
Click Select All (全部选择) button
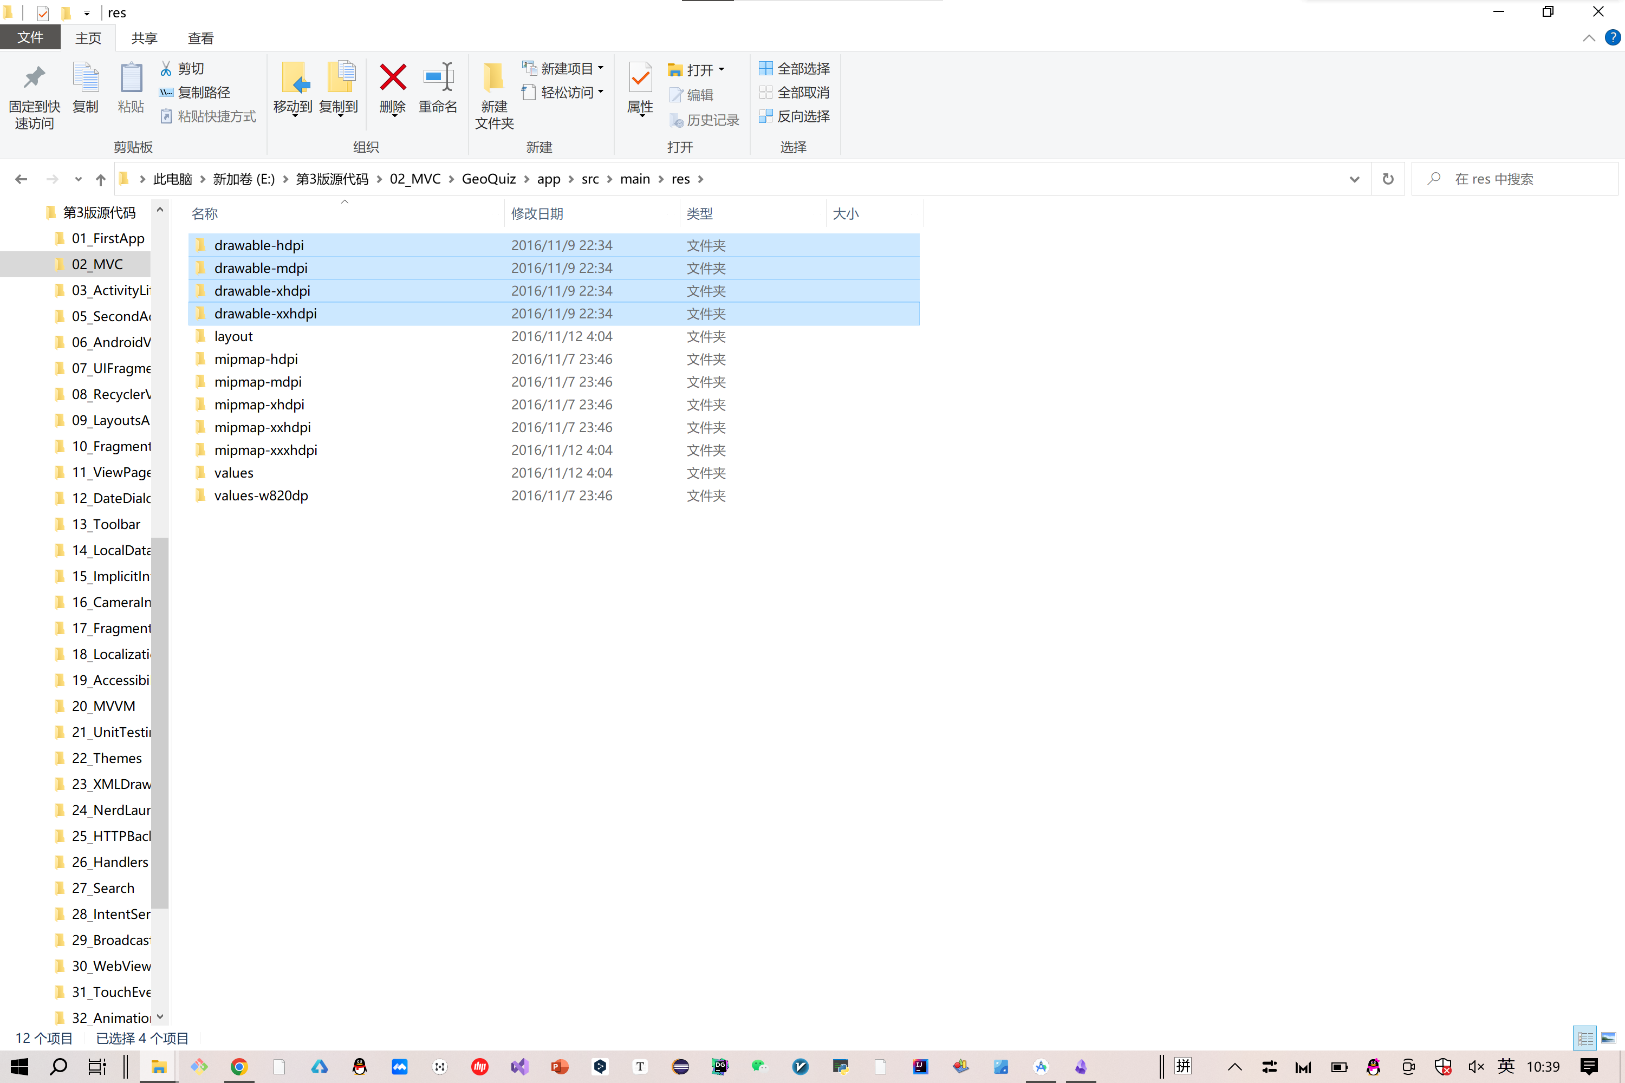795,68
